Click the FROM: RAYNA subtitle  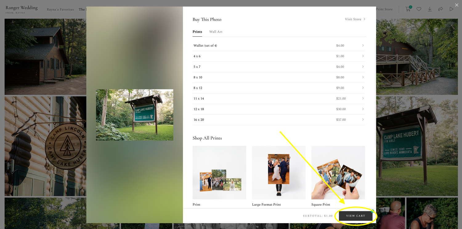(x=15, y=13)
